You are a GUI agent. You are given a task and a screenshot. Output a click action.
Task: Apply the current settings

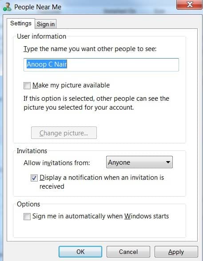176,252
